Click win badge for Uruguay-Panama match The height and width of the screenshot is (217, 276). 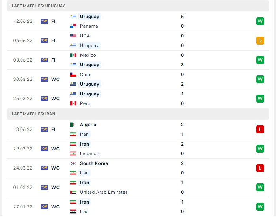(260, 21)
